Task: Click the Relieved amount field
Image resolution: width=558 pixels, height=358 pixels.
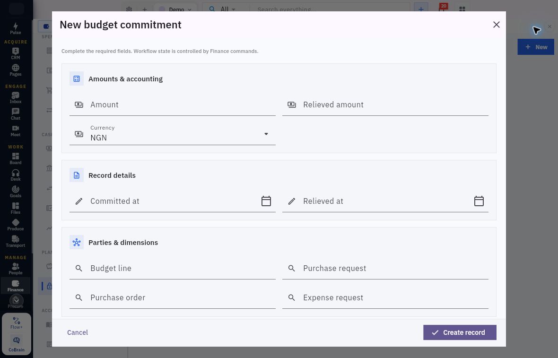Action: (385, 105)
